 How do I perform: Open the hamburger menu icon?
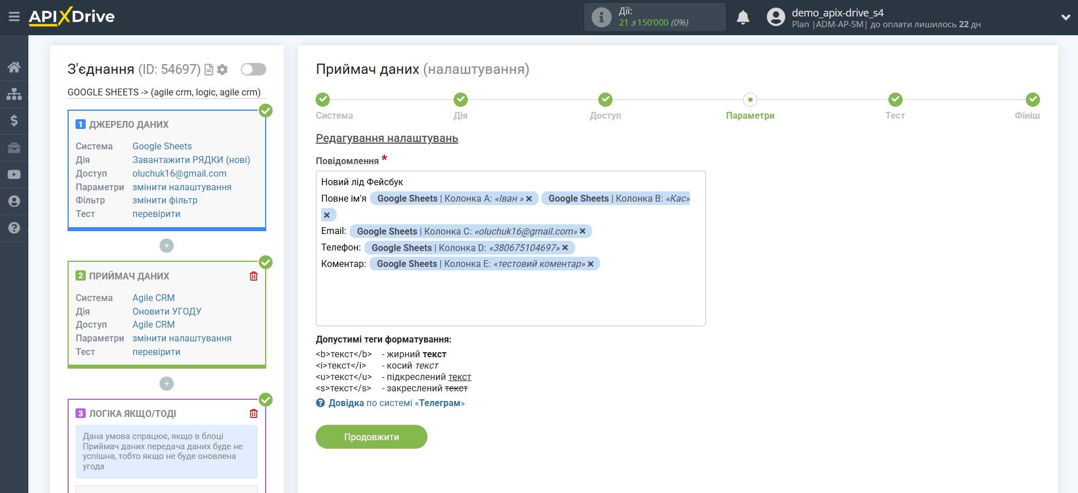14,17
